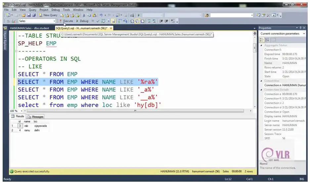Click the Execute button

[x=66, y=21]
